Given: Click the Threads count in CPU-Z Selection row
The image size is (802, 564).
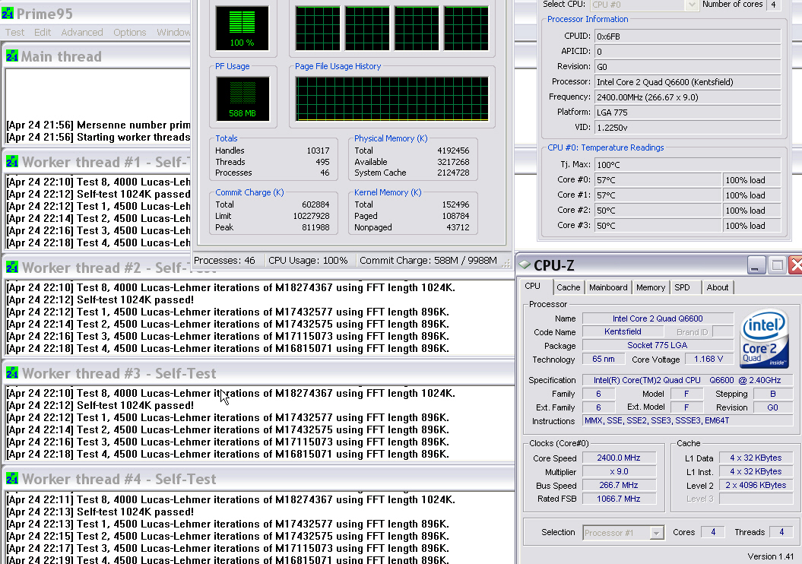Looking at the screenshot, I should [x=781, y=532].
